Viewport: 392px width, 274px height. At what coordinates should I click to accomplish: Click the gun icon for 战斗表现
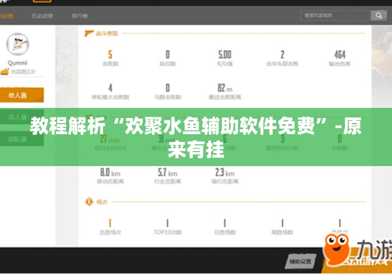pyautogui.click(x=89, y=33)
